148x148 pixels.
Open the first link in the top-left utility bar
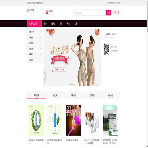coord(31,3)
